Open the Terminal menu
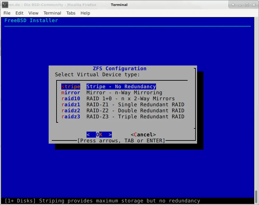Viewport: 259px width, 205px height. tap(52, 13)
